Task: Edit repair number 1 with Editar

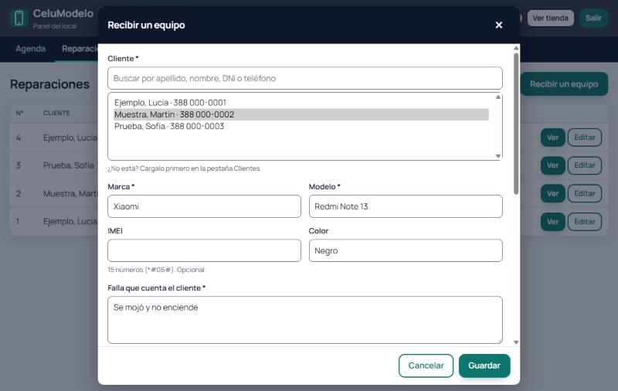Action: (x=585, y=222)
